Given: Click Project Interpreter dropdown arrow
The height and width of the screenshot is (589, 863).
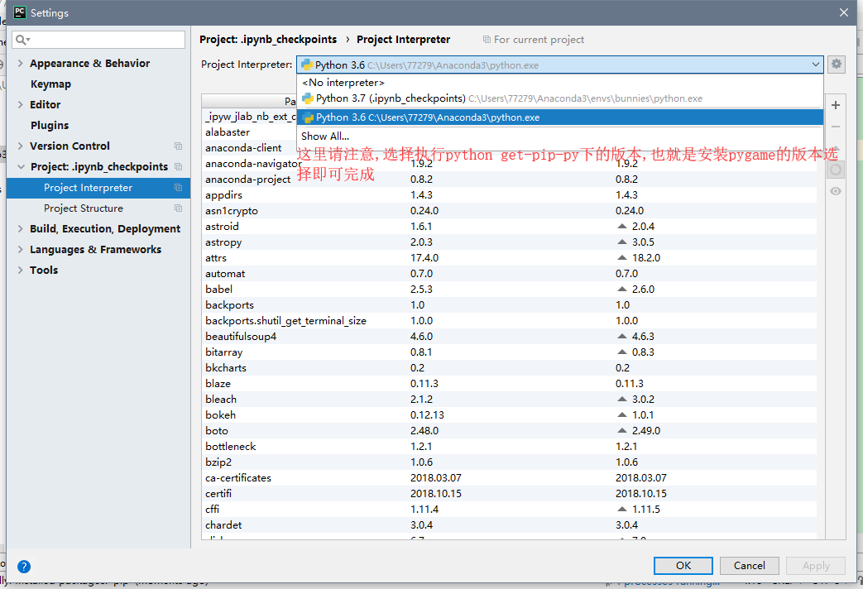Looking at the screenshot, I should 815,65.
